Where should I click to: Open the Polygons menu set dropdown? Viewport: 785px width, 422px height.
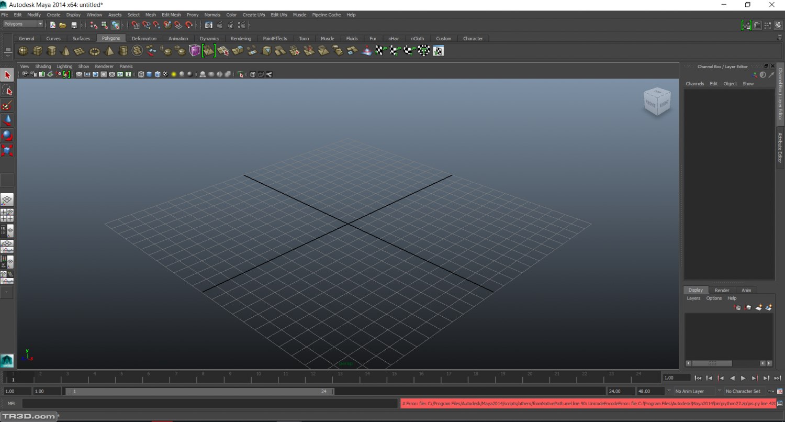(23, 24)
